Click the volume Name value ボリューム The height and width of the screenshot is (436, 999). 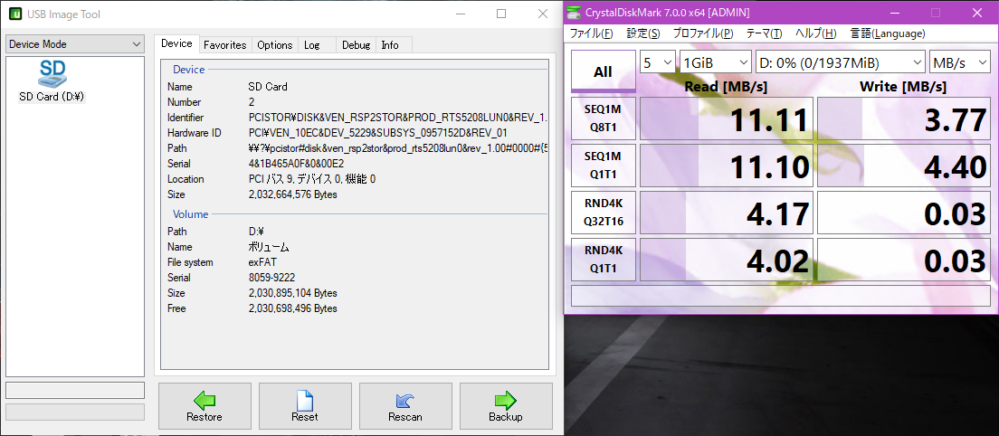pos(268,247)
